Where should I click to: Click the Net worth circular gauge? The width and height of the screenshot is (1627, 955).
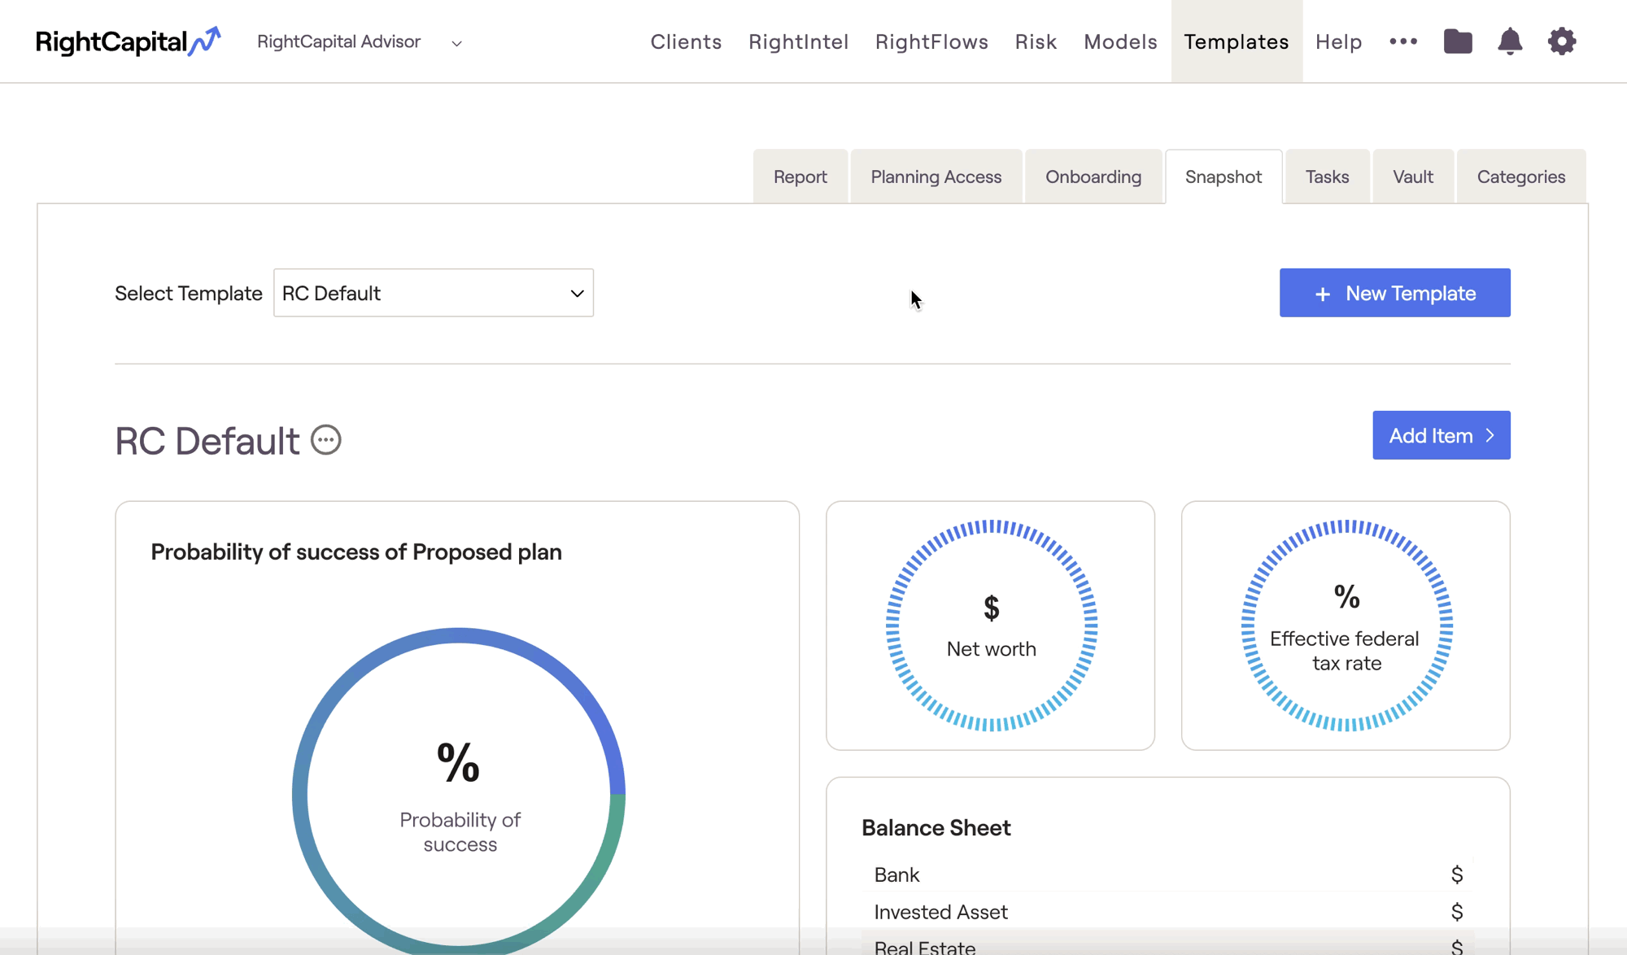click(991, 626)
